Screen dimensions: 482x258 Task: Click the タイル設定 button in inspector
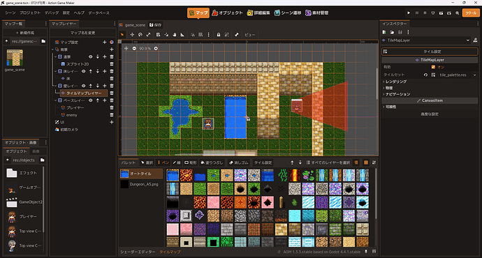(x=430, y=52)
